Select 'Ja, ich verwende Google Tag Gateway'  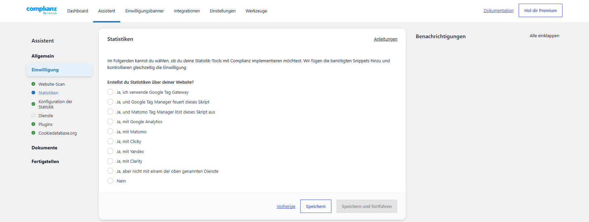click(x=110, y=92)
